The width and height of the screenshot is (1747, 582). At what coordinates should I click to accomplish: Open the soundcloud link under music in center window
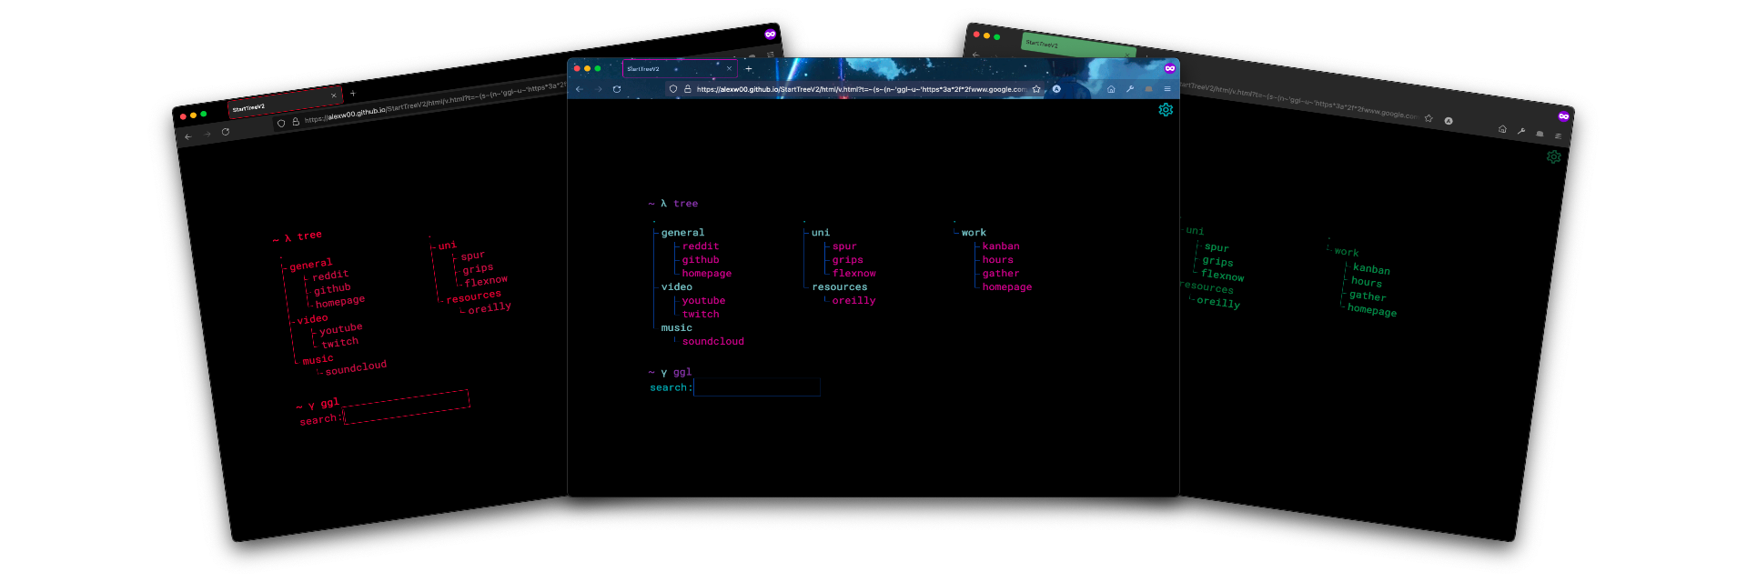pyautogui.click(x=713, y=342)
